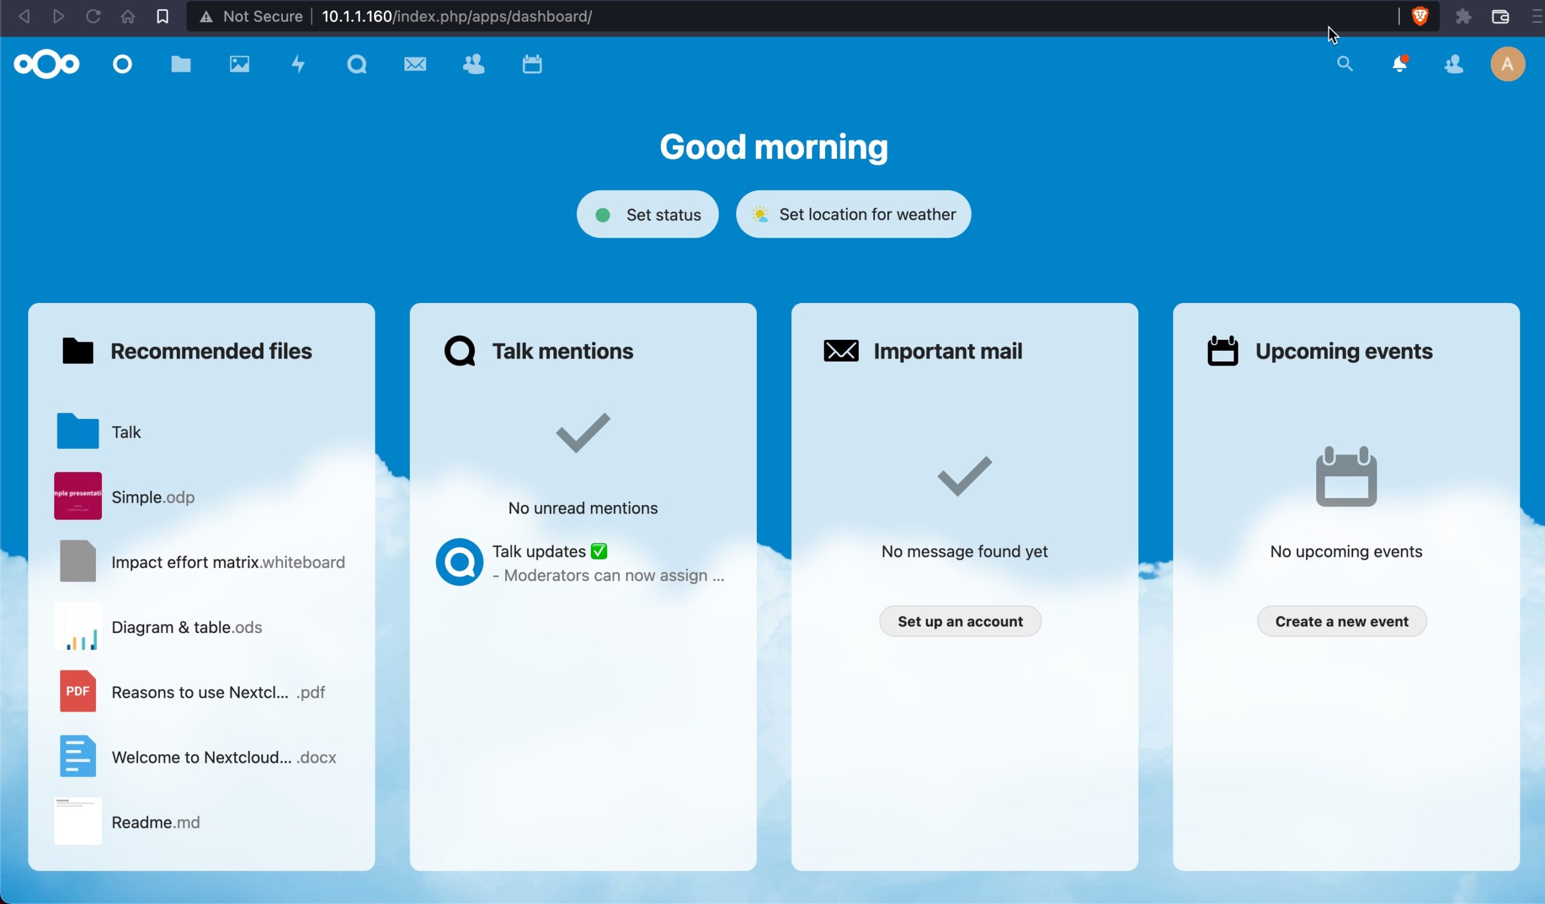This screenshot has width=1545, height=904.
Task: Open the Contacts app icon in navigation
Action: coord(474,65)
